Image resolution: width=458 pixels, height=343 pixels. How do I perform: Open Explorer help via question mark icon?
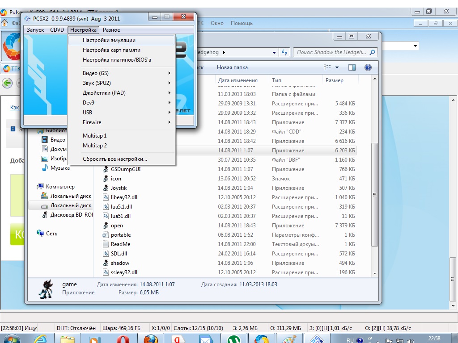368,67
